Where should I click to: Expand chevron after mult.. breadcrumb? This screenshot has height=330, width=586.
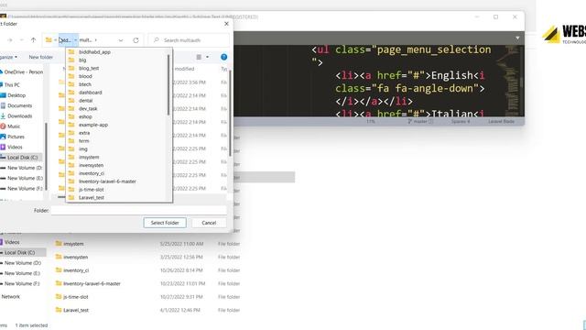click(95, 40)
